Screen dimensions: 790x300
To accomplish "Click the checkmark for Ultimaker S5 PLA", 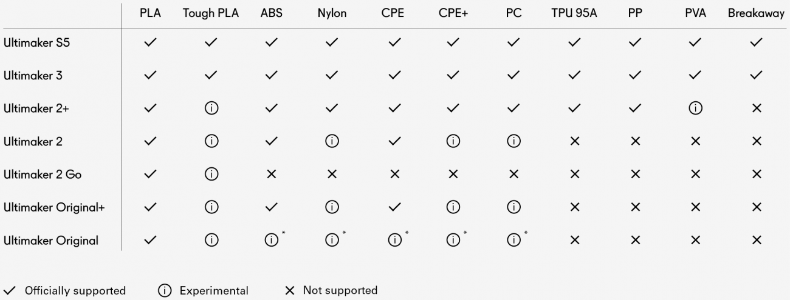I will (x=150, y=43).
